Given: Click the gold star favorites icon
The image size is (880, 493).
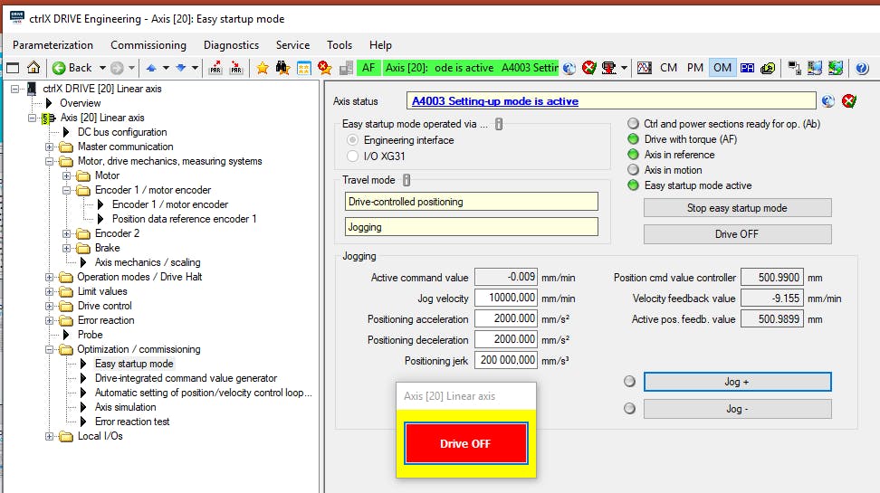Looking at the screenshot, I should pos(262,68).
